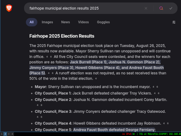This screenshot has width=181, height=136.
Task: Switch to workspace 1 in the status bar
Action: pos(2,134)
